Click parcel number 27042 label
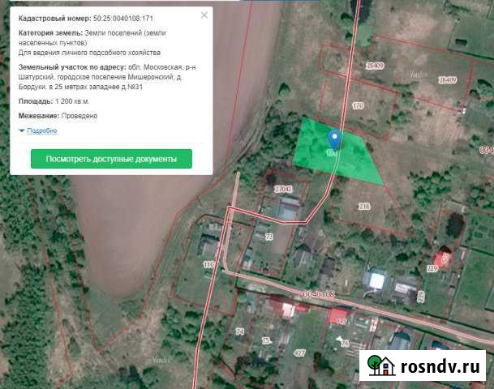 coord(282,189)
